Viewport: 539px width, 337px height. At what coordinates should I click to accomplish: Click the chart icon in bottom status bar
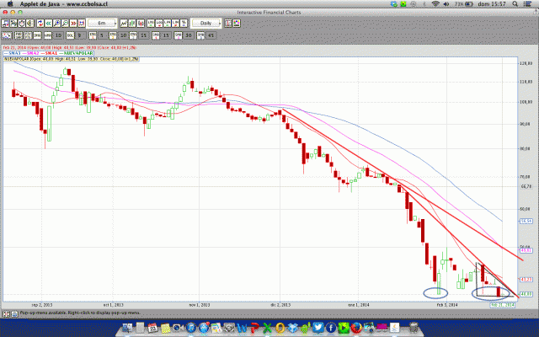click(x=14, y=313)
